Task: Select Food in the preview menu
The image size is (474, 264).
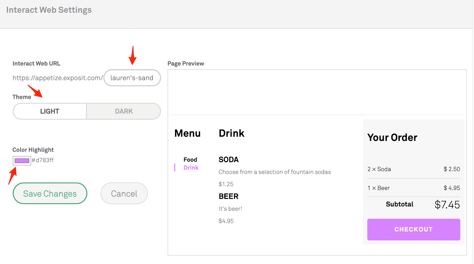Action: click(190, 160)
